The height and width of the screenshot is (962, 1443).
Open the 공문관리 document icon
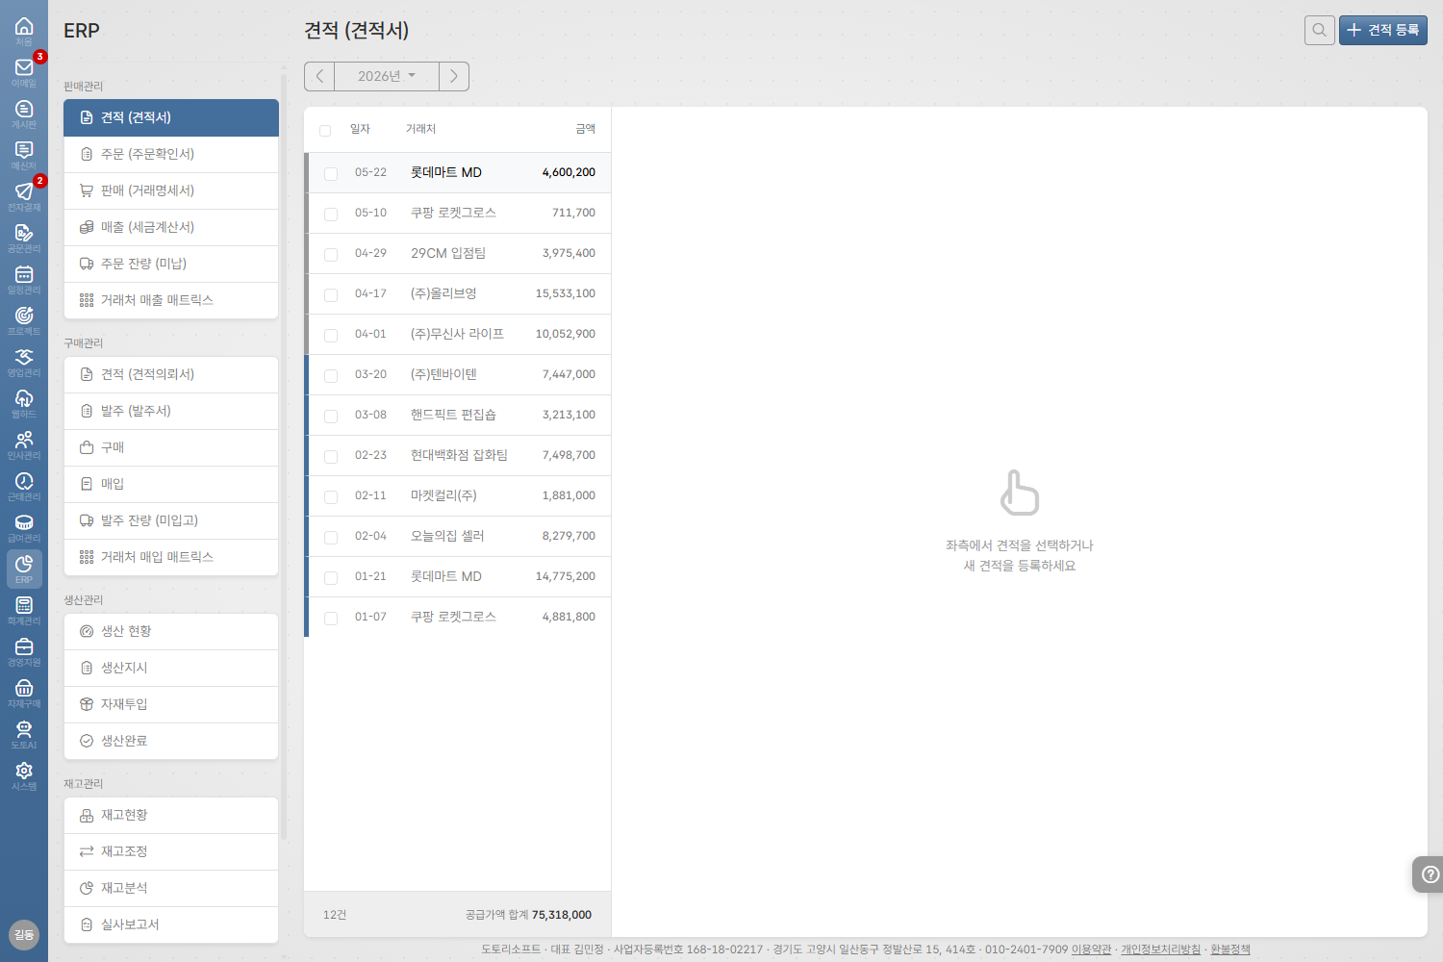(x=24, y=238)
